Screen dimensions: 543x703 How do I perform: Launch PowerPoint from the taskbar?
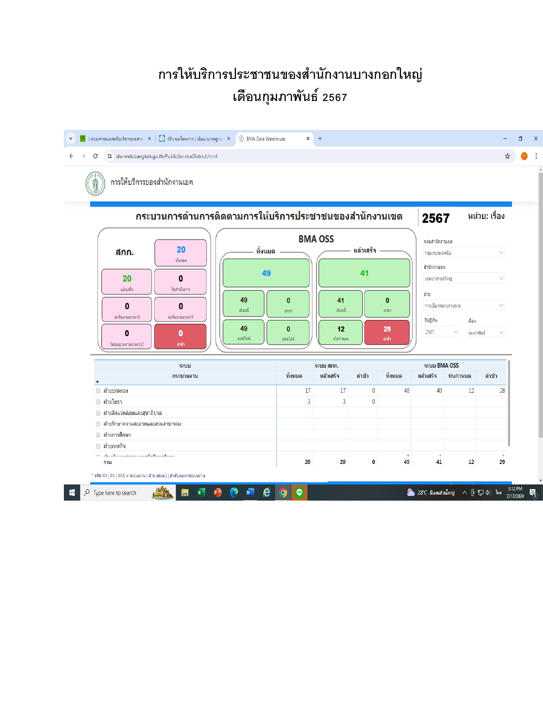pos(217,493)
